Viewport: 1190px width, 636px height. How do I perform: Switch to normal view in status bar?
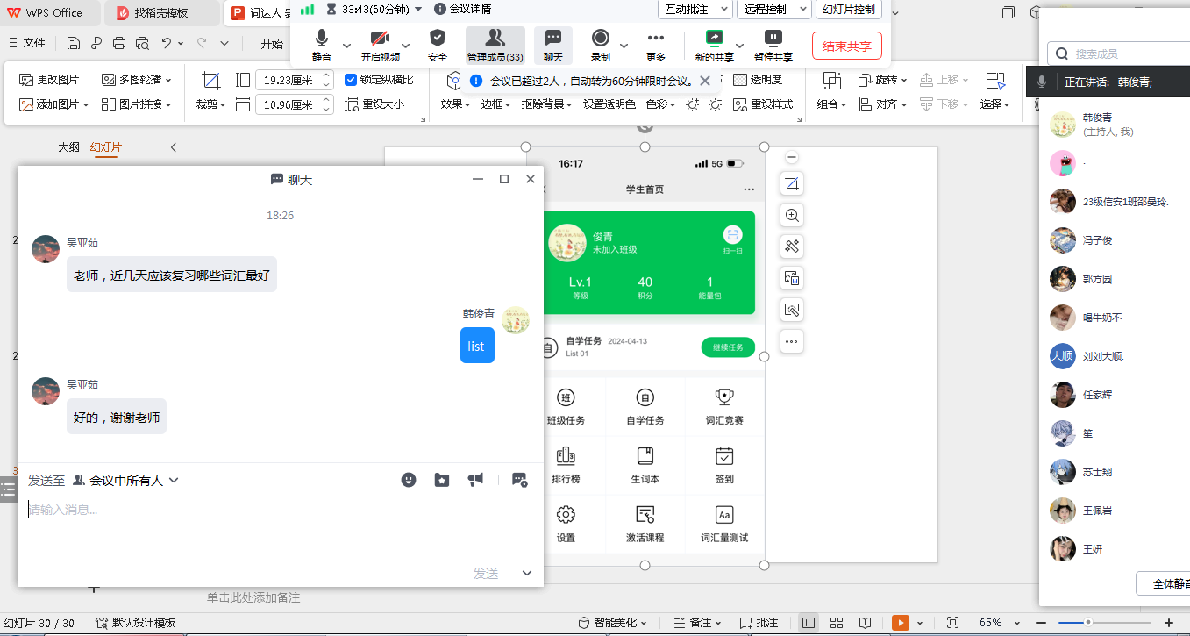[809, 623]
